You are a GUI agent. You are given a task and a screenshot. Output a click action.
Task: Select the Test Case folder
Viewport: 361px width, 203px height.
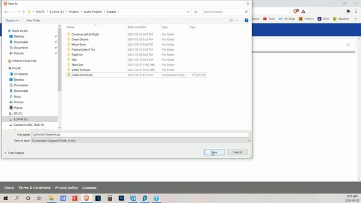pyautogui.click(x=77, y=65)
